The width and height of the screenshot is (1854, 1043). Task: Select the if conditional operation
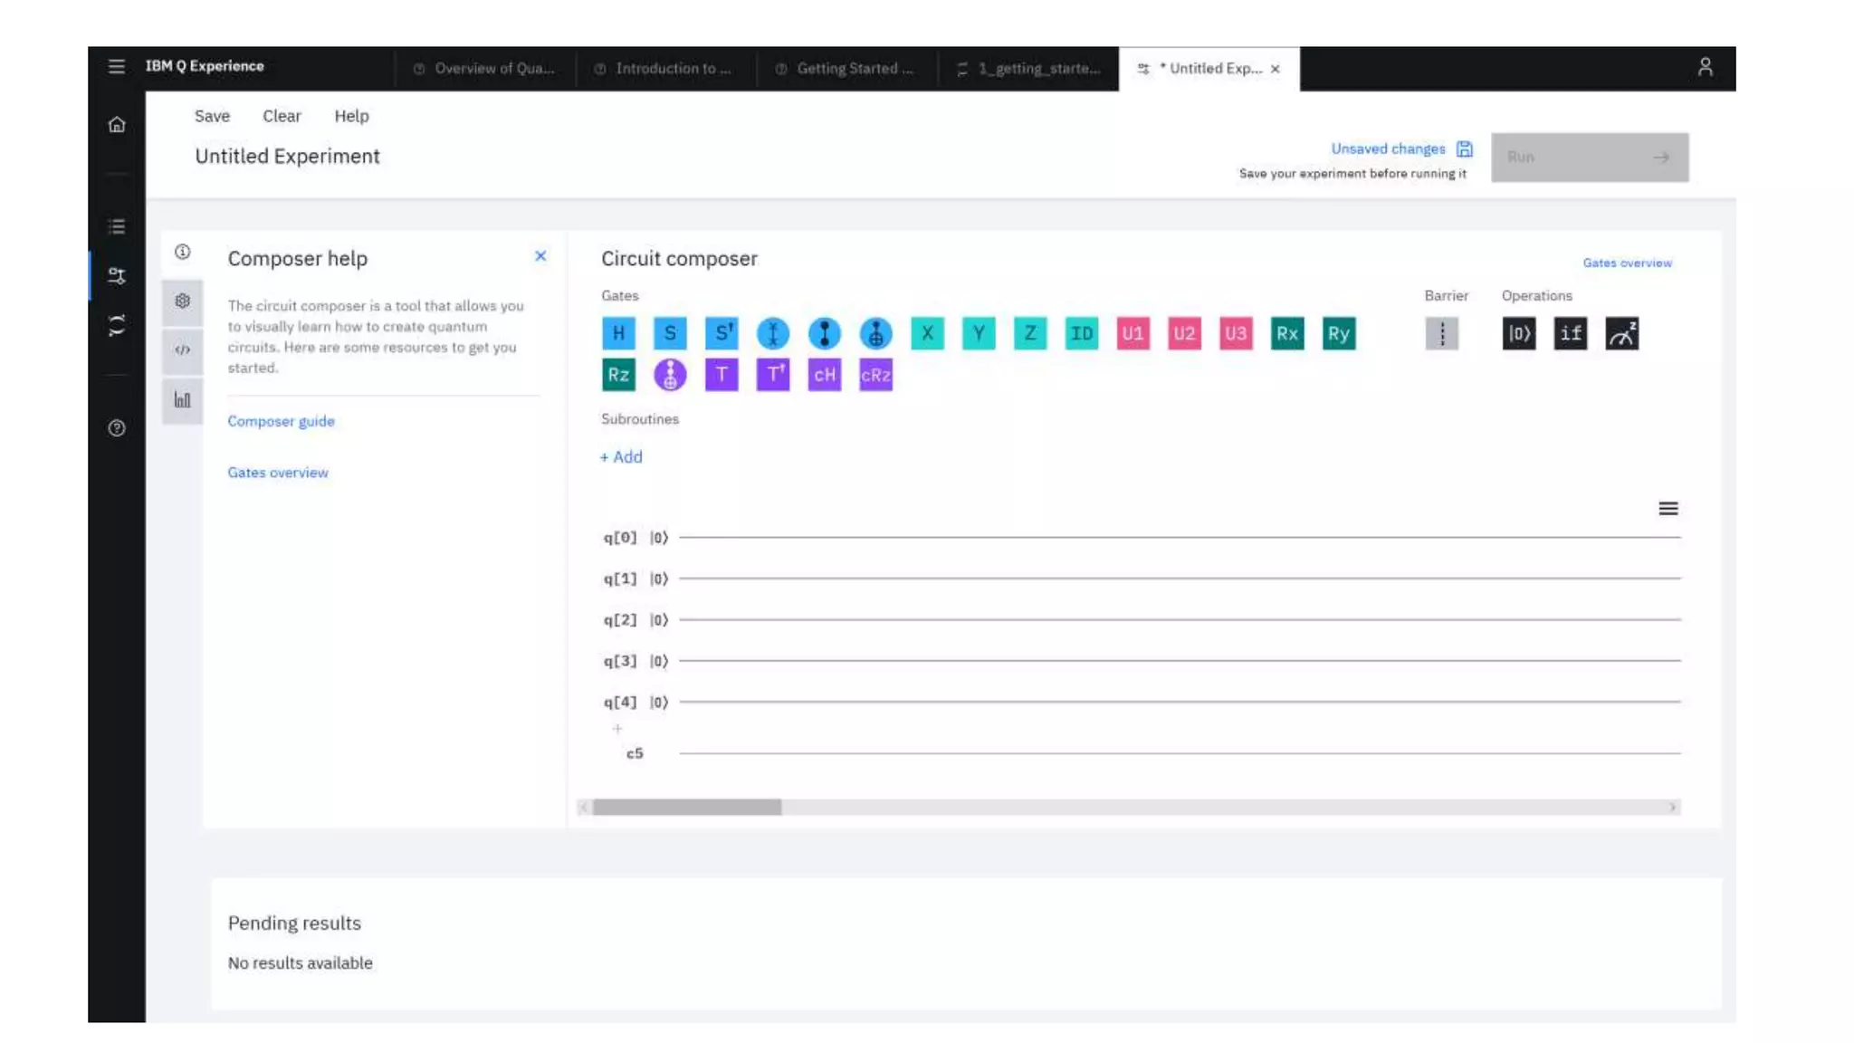coord(1570,333)
